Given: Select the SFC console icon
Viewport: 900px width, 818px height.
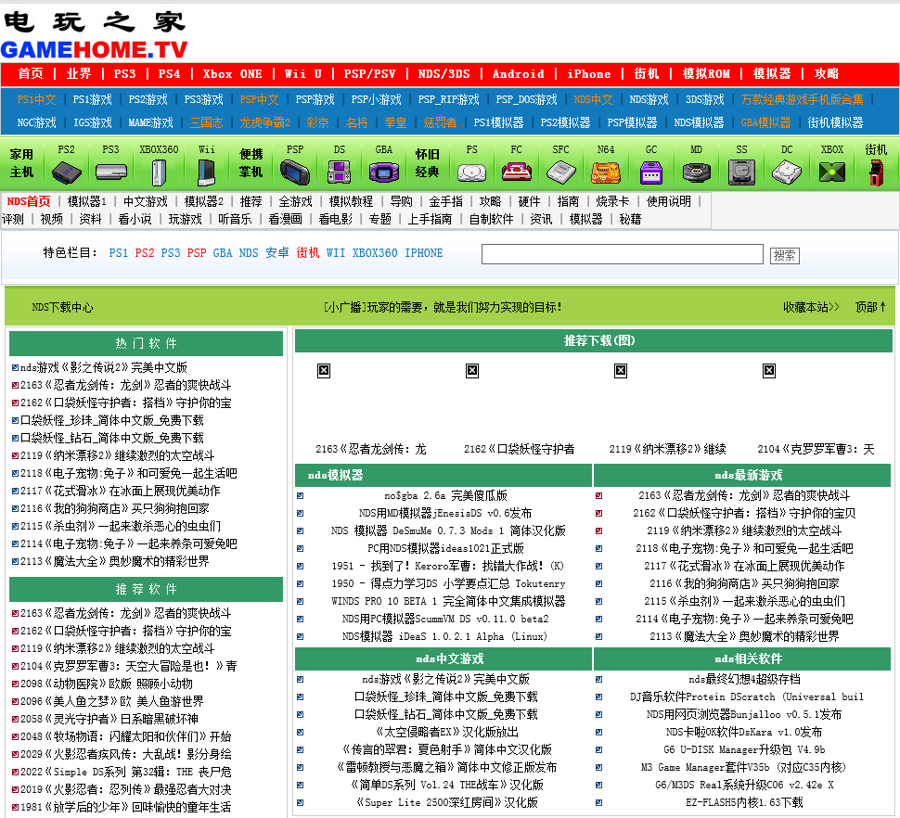Looking at the screenshot, I should (560, 173).
